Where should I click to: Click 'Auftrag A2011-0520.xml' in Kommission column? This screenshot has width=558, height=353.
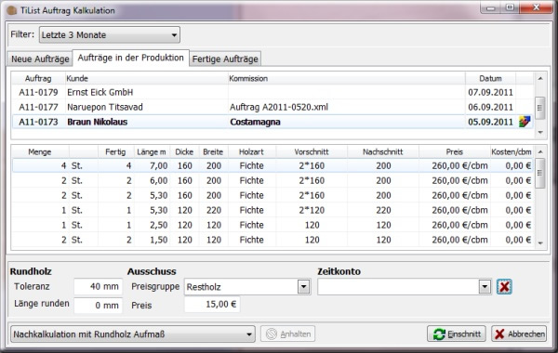pyautogui.click(x=279, y=107)
